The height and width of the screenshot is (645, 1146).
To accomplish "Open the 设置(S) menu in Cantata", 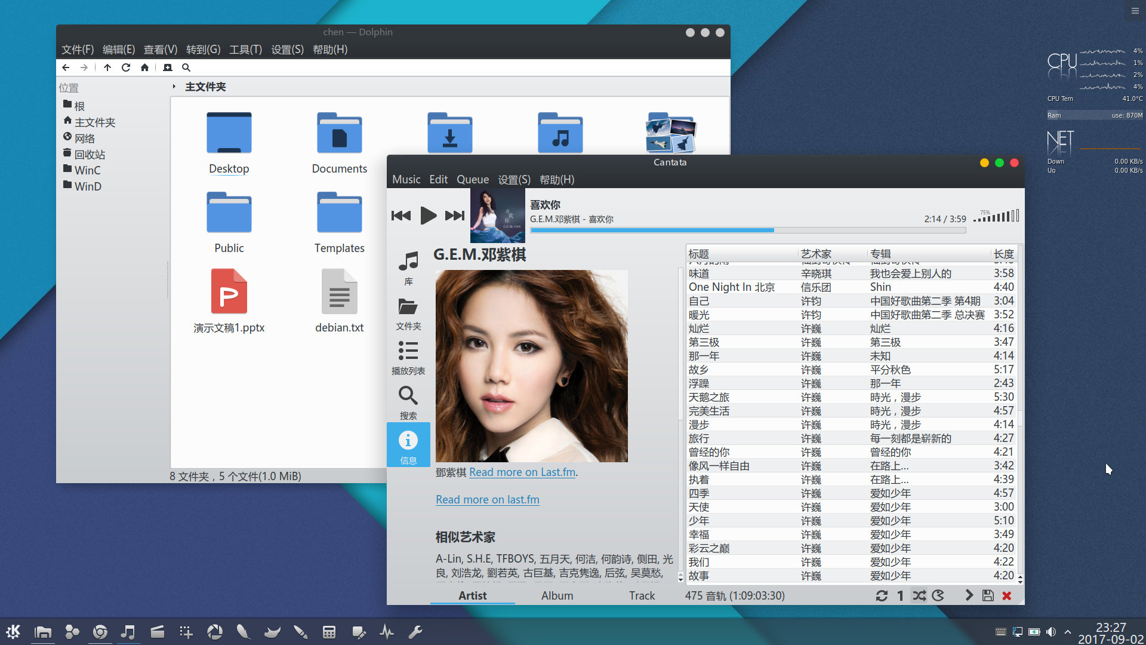I will pyautogui.click(x=514, y=179).
